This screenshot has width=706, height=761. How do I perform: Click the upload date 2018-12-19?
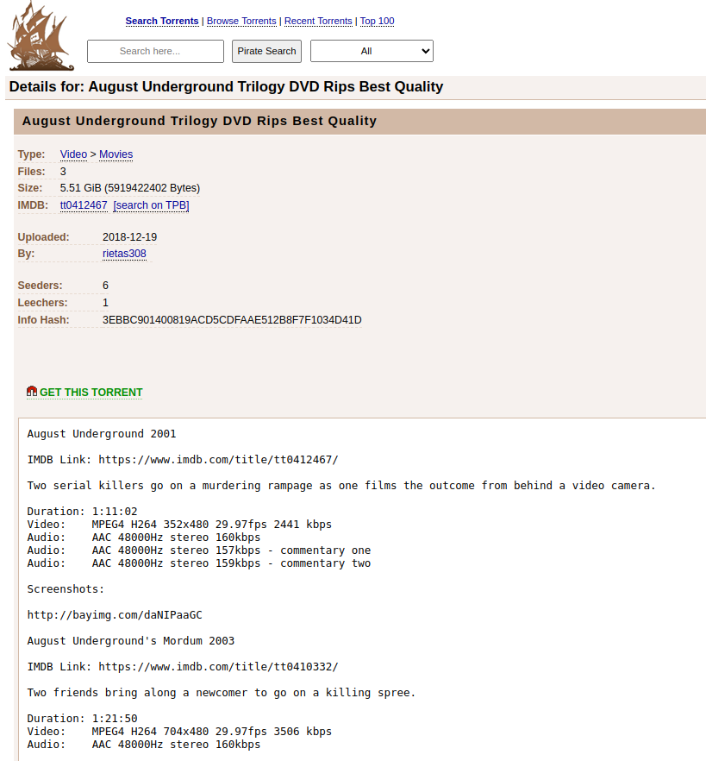point(129,236)
